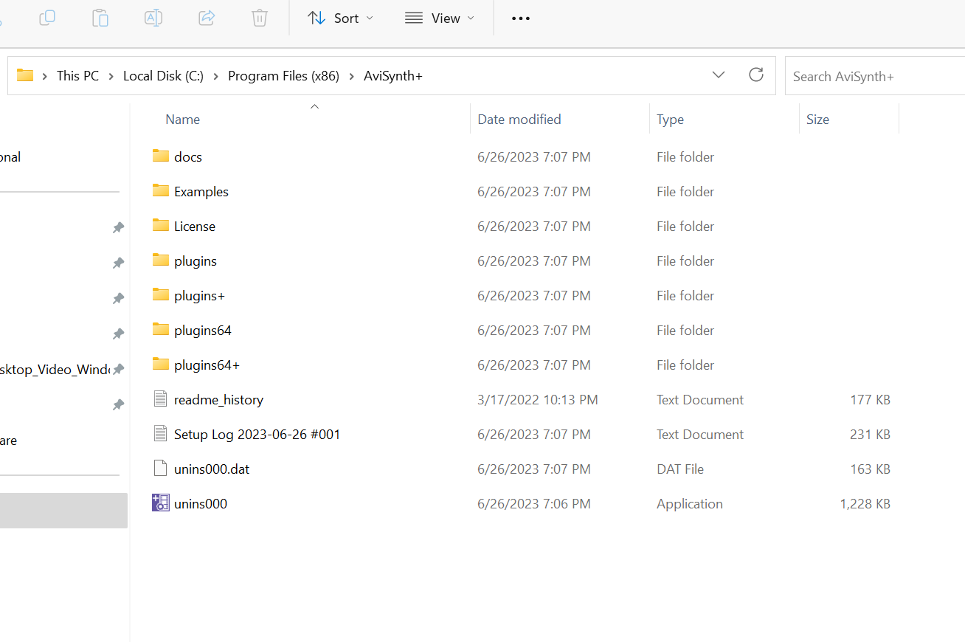Select the Setup Log file icon
965x642 pixels.
click(161, 434)
